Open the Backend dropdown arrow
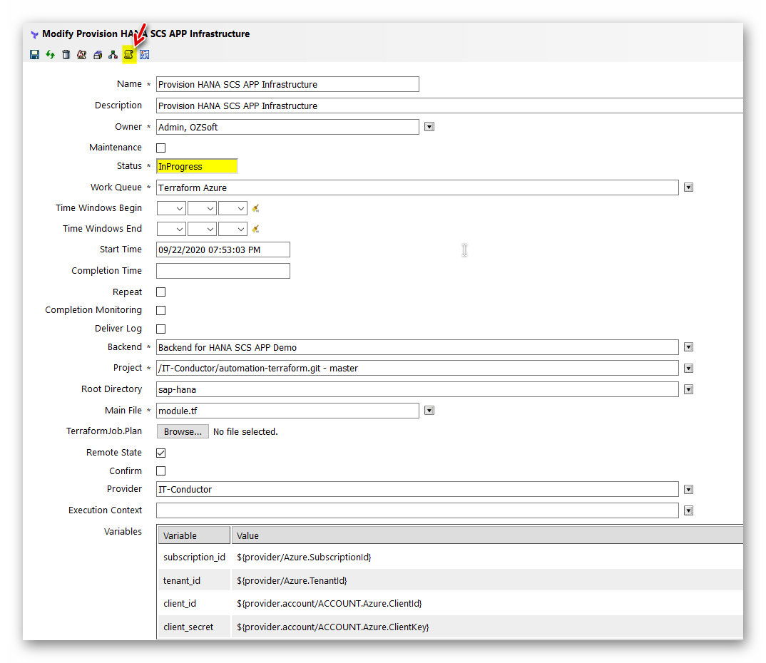Image resolution: width=766 pixels, height=663 pixels. pos(689,347)
